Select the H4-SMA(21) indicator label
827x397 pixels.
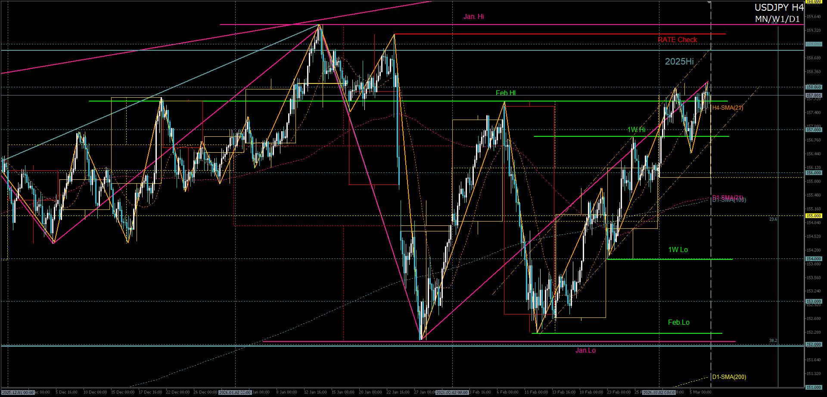tap(728, 108)
